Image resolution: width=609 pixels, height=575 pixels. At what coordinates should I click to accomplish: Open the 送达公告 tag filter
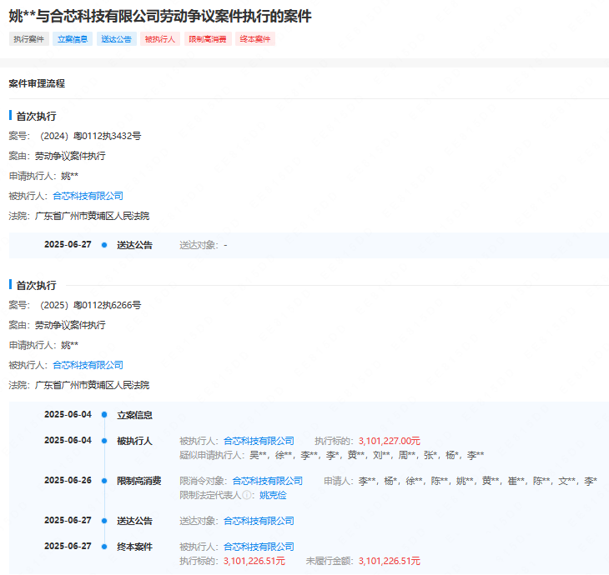tap(117, 39)
